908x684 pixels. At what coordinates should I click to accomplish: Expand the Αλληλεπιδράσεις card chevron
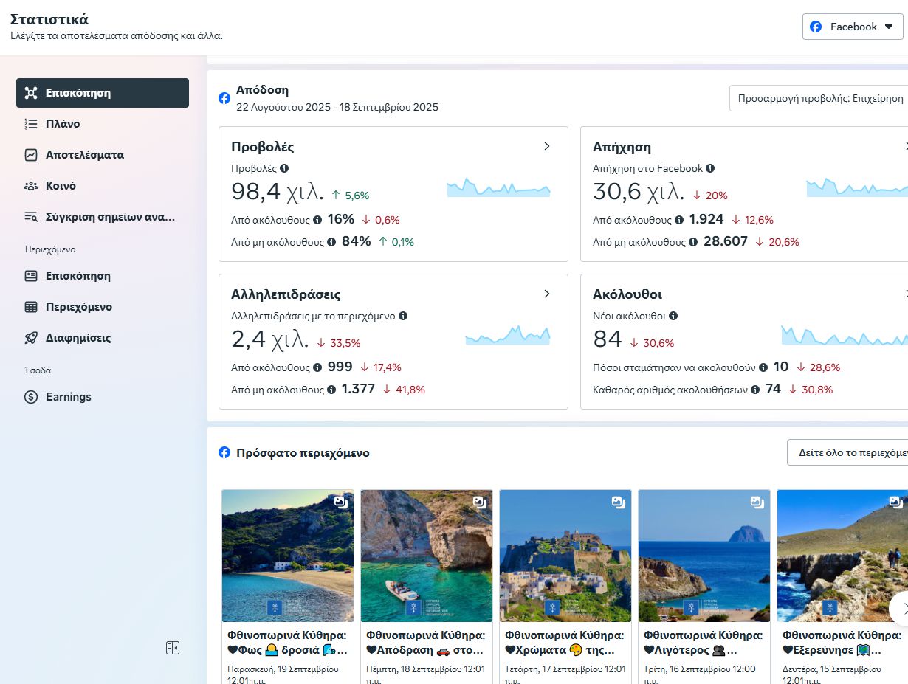[547, 294]
